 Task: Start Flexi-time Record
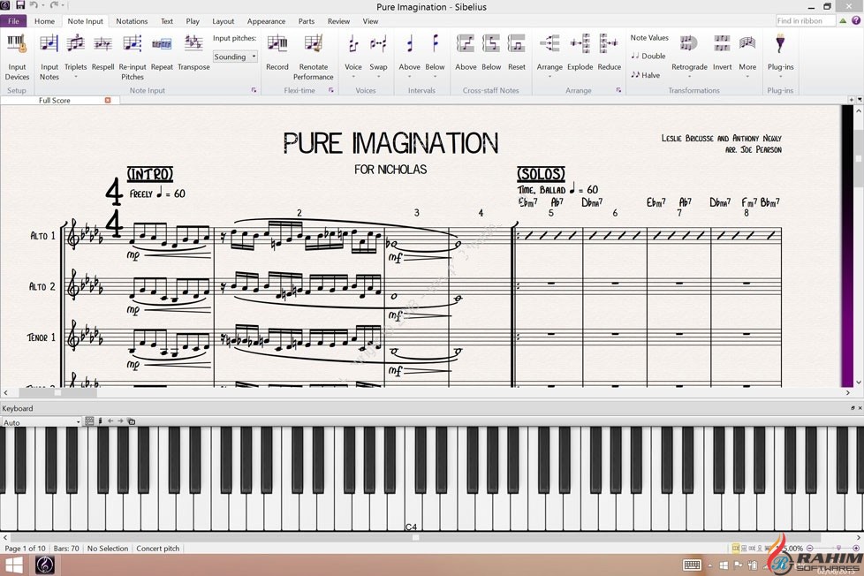point(277,51)
